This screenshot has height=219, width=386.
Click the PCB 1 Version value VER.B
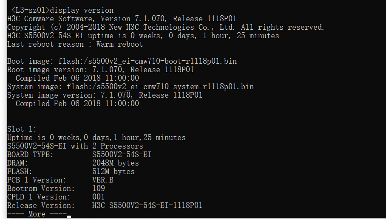pyautogui.click(x=103, y=180)
